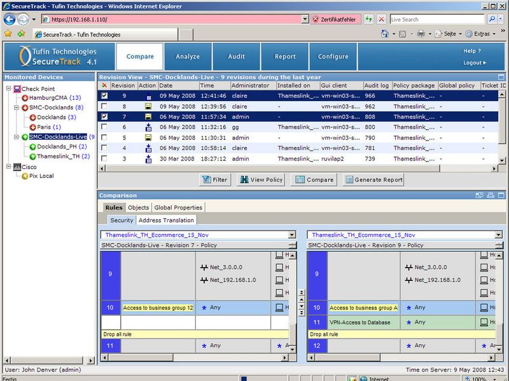This screenshot has height=381, width=509.
Task: Click the Thameslink_TH green status icon
Action: pos(33,156)
